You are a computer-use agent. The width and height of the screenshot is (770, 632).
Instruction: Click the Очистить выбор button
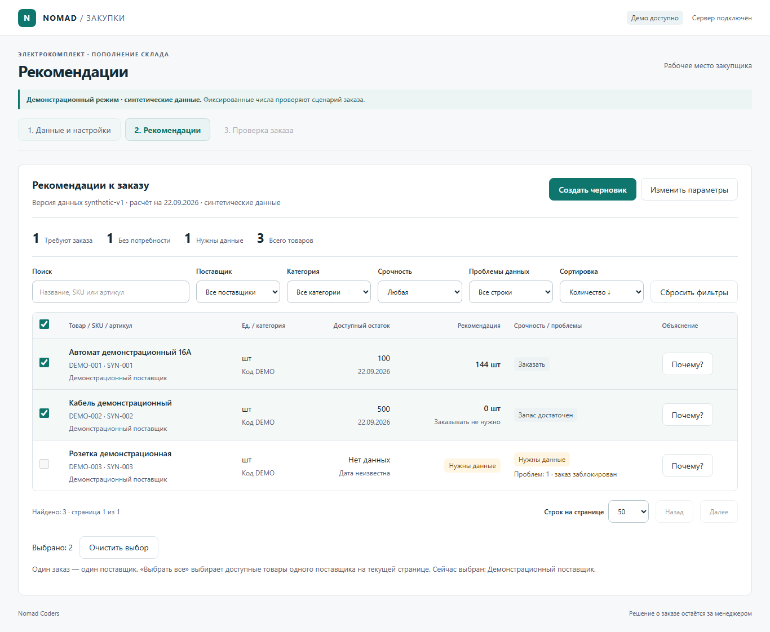(119, 548)
